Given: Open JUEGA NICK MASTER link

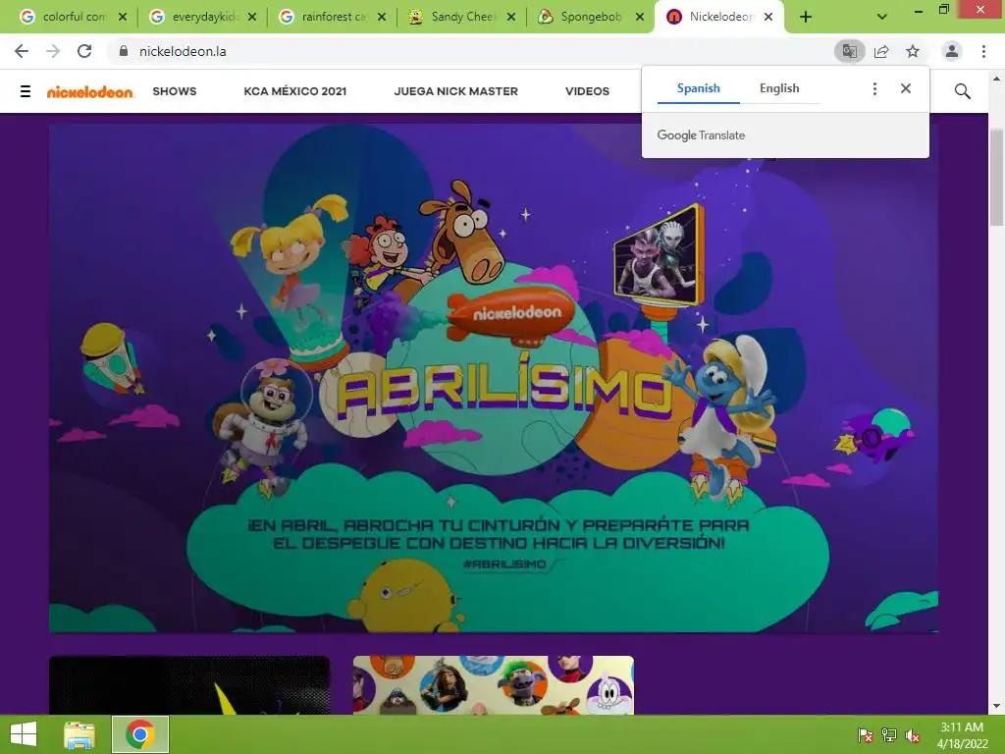Looking at the screenshot, I should (455, 91).
